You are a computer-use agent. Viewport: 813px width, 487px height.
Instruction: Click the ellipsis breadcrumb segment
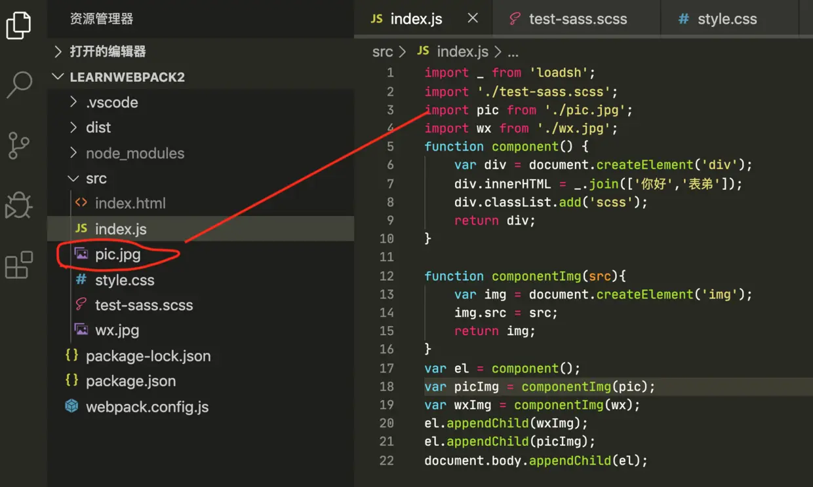(x=513, y=52)
